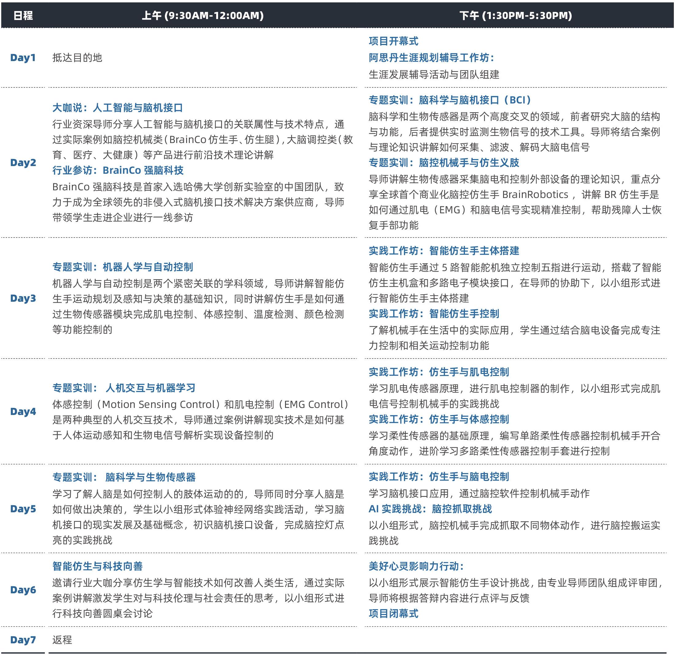Click 实践工作坊：仿生手与脑电控制 heading
Image resolution: width=676 pixels, height=655 pixels.
coord(439,477)
